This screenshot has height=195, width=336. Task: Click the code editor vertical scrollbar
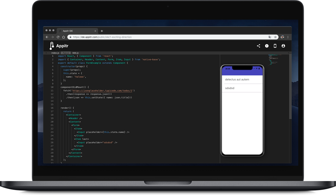click(290, 87)
